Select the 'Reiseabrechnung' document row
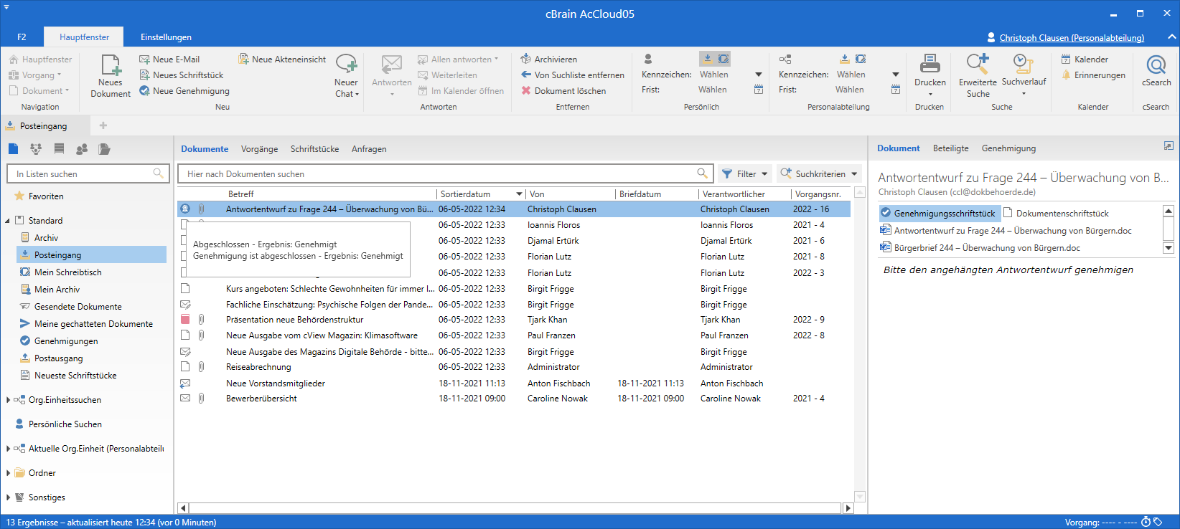Screen dimensions: 1180x529 [514, 367]
